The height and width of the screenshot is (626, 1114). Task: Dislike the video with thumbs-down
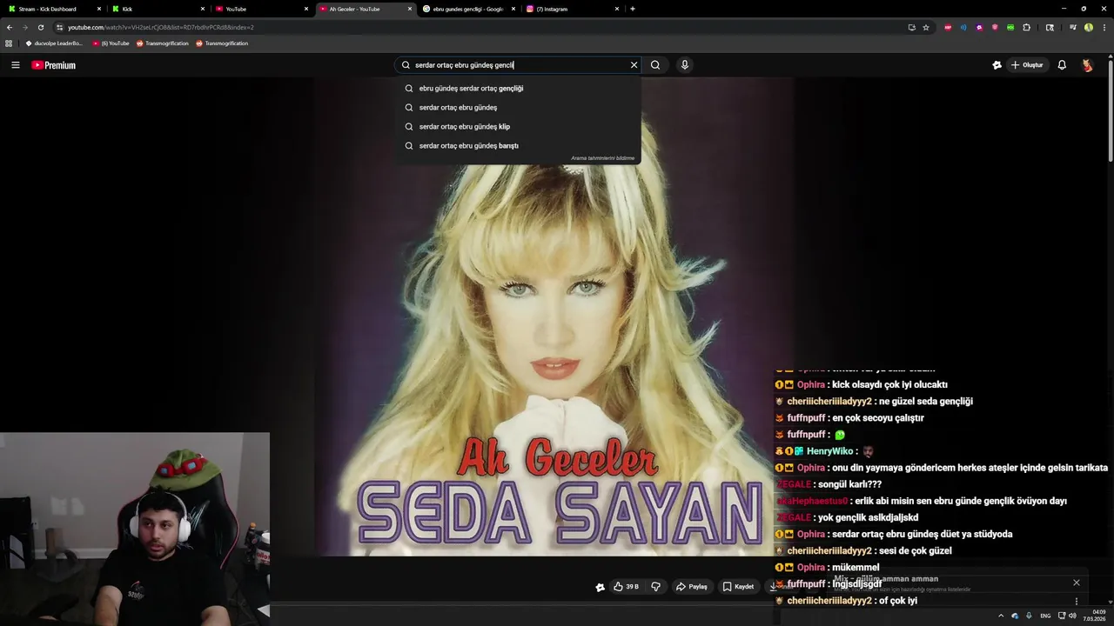[x=656, y=587]
